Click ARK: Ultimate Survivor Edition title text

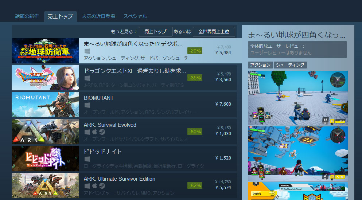click(x=119, y=179)
